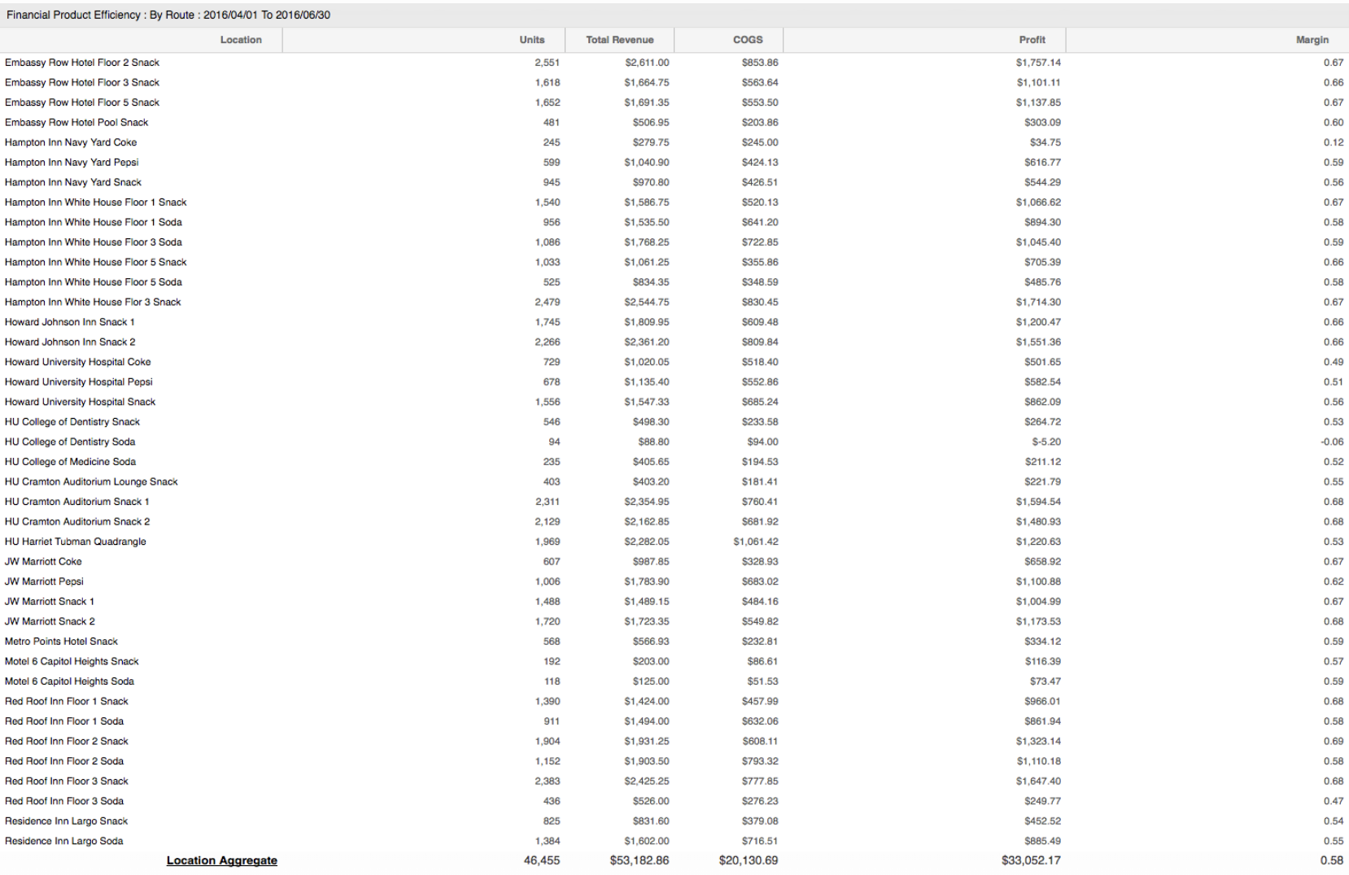The width and height of the screenshot is (1349, 875).
Task: Select 'Motel 6 Capitol Heights Soda' row
Action: pyautogui.click(x=674, y=681)
